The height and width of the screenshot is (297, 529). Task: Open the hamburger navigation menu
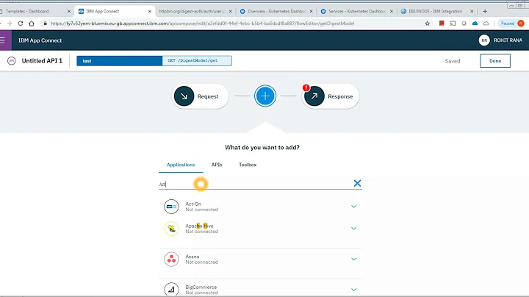(x=3, y=40)
